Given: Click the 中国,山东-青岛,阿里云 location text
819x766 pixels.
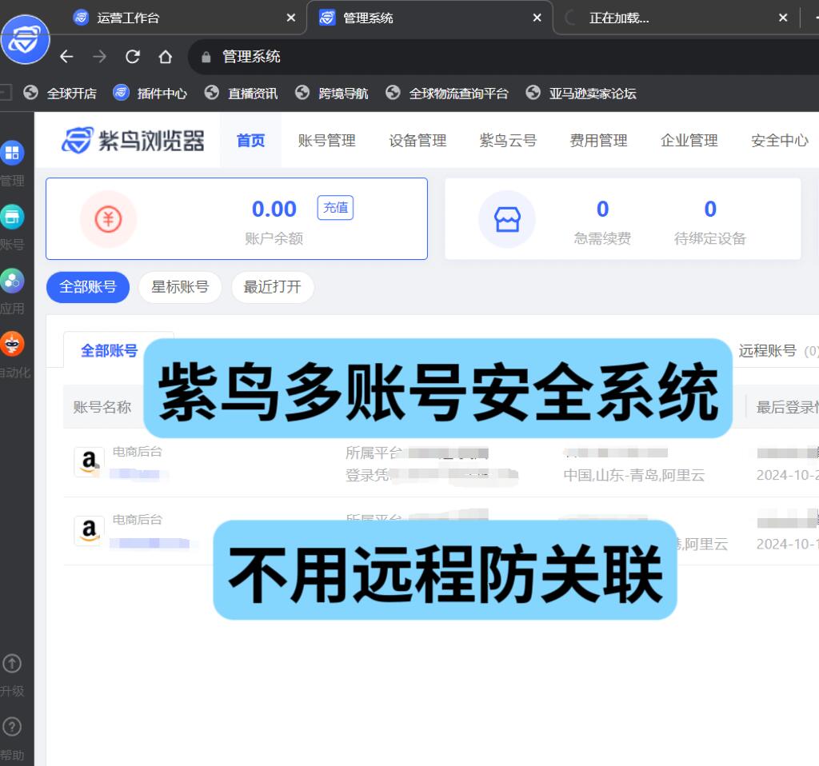Looking at the screenshot, I should [634, 475].
